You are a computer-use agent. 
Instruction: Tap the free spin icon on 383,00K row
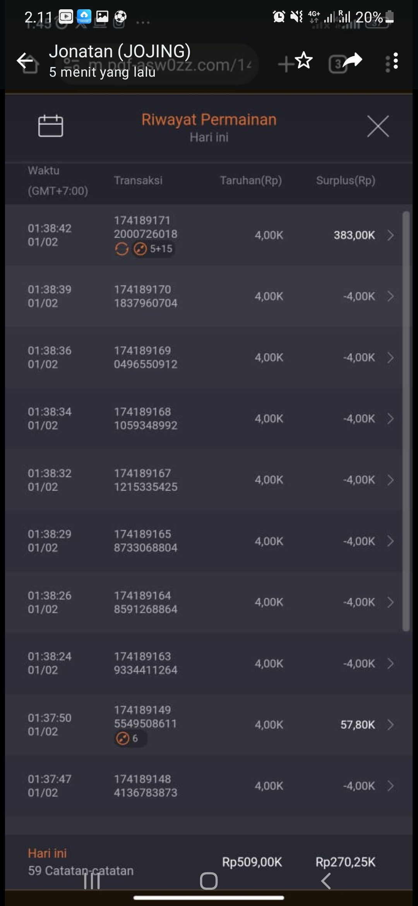pos(122,249)
